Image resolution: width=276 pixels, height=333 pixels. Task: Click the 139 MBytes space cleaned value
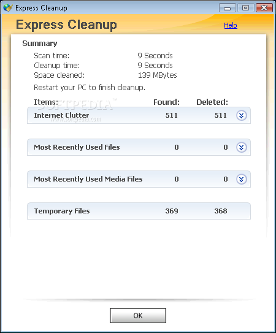pyautogui.click(x=158, y=75)
